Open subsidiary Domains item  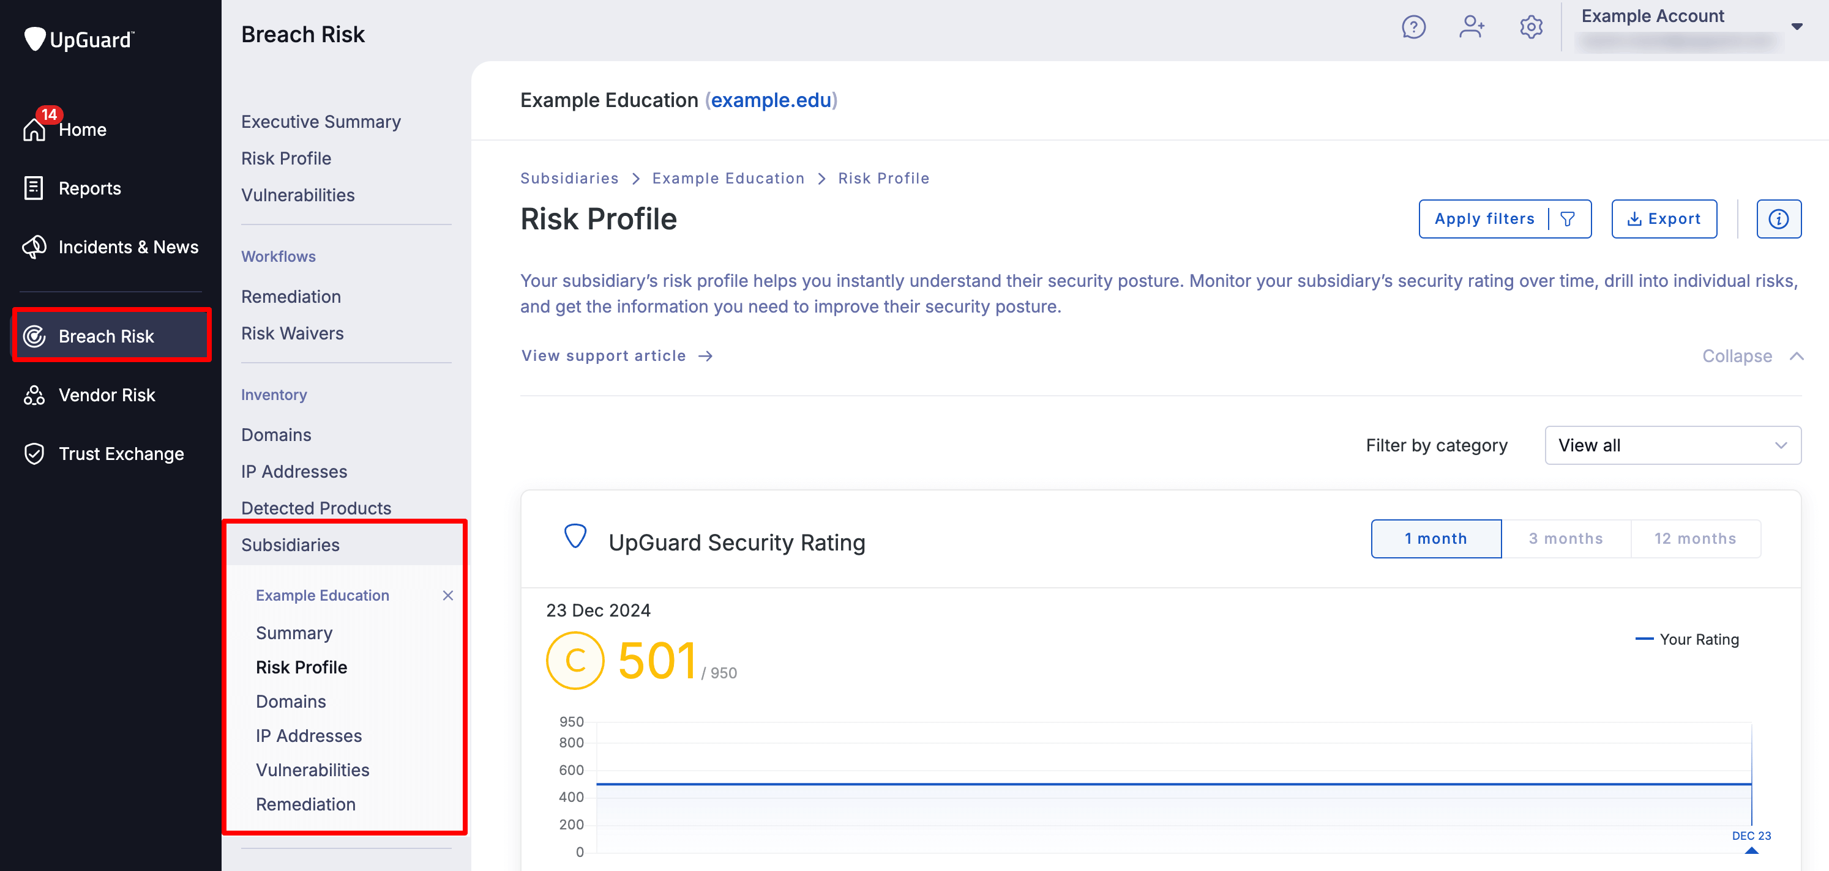pos(290,702)
